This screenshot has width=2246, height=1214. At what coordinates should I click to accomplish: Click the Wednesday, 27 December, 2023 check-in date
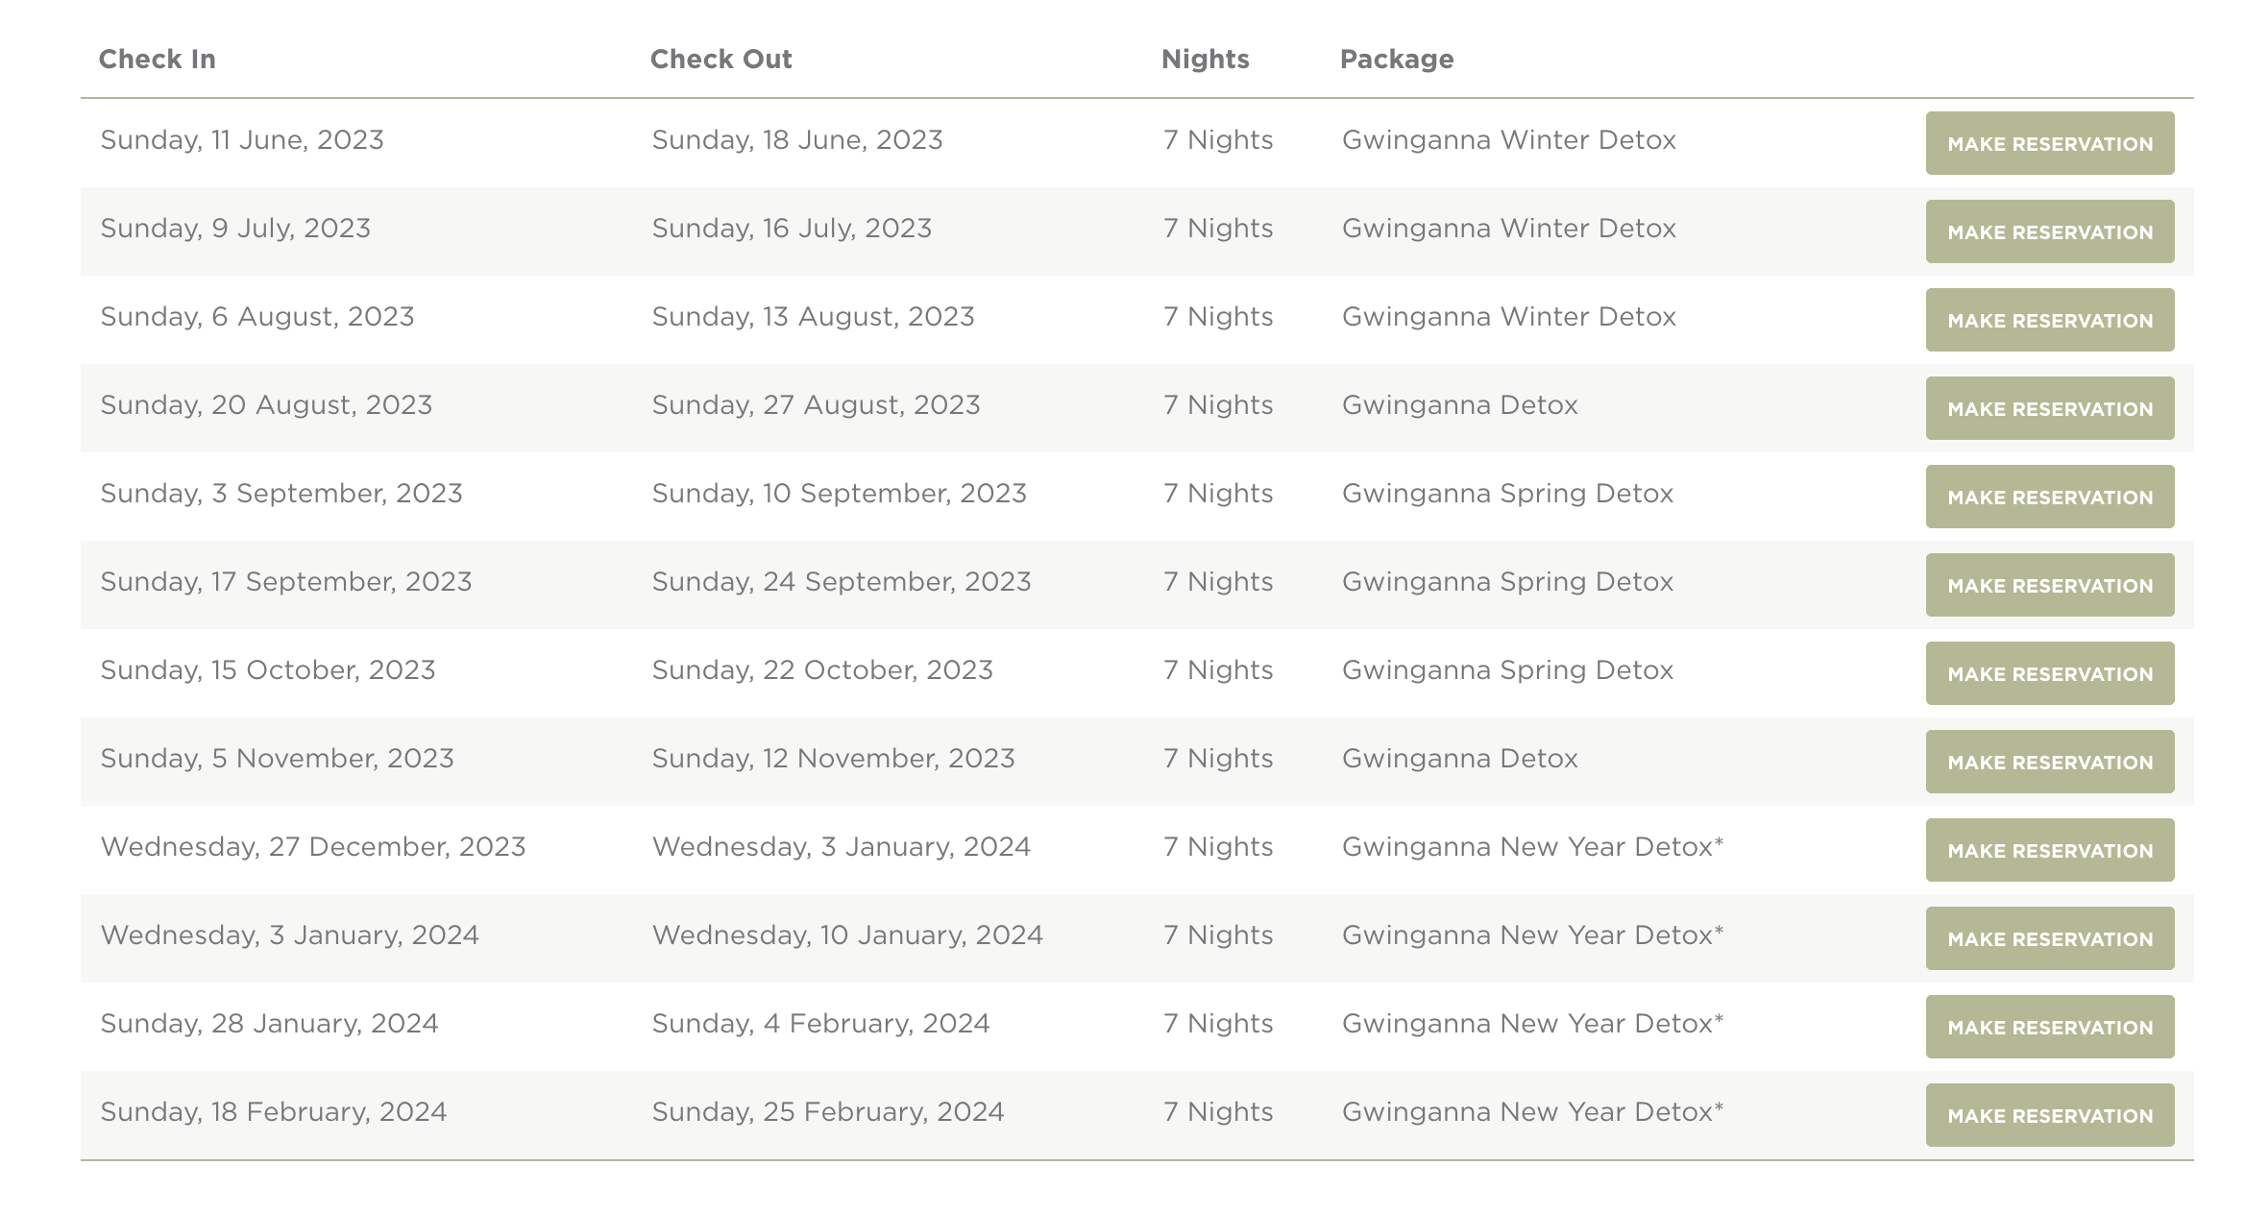point(313,847)
